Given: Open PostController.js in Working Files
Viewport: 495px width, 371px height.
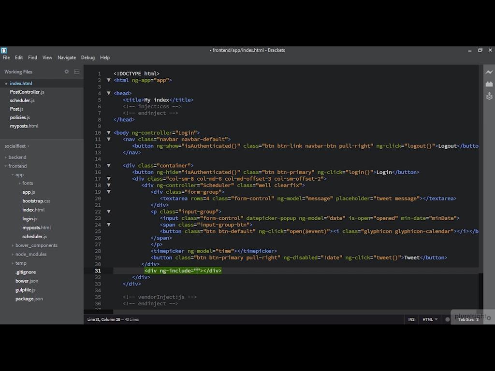Looking at the screenshot, I should point(27,92).
